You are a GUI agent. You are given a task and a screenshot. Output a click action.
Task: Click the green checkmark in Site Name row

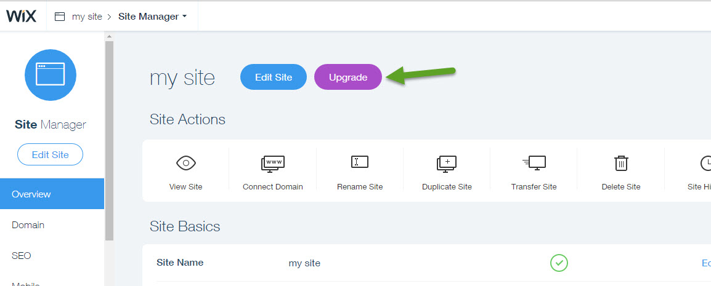(559, 263)
